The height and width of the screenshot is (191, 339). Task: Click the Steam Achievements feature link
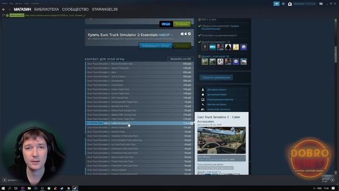[x=217, y=94]
